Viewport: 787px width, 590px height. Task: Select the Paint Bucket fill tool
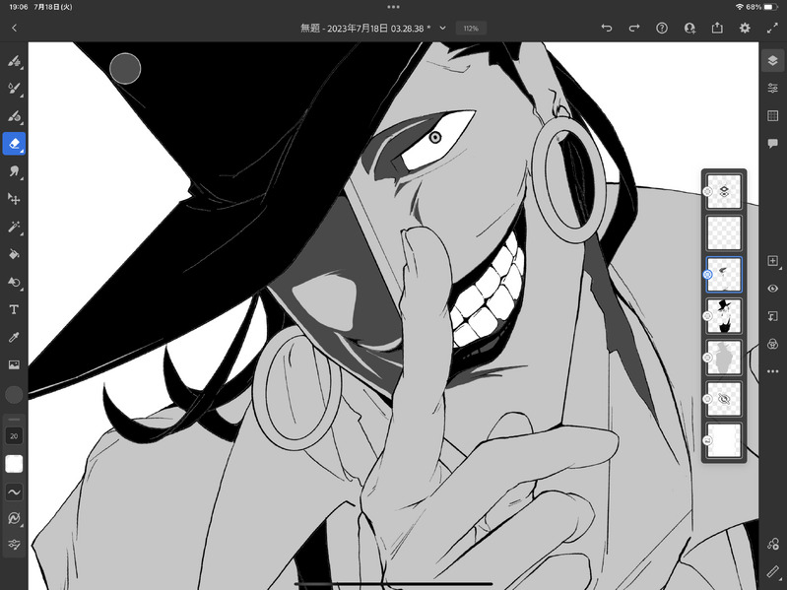tap(14, 254)
